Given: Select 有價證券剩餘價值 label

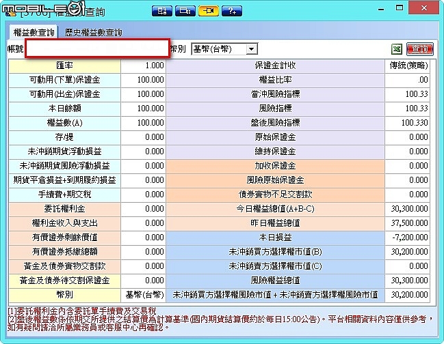Looking at the screenshot, I should click(65, 238).
